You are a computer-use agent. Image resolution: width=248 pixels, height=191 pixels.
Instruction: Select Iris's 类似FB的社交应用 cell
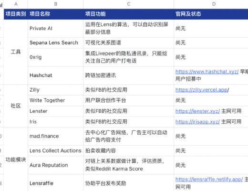coord(129,122)
